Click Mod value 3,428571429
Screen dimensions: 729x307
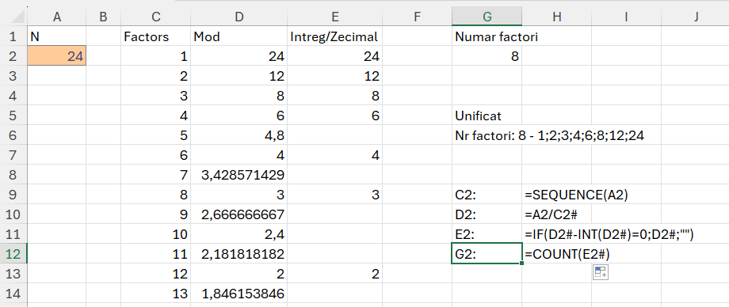pyautogui.click(x=239, y=175)
